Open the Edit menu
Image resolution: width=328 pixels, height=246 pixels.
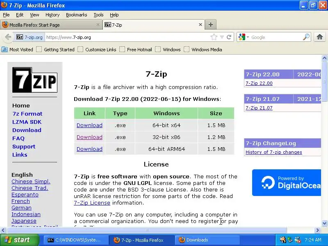tap(20, 15)
